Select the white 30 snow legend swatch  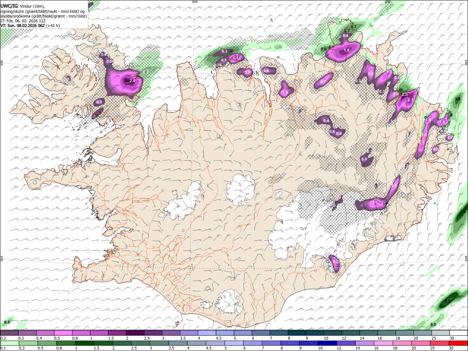click(458, 333)
